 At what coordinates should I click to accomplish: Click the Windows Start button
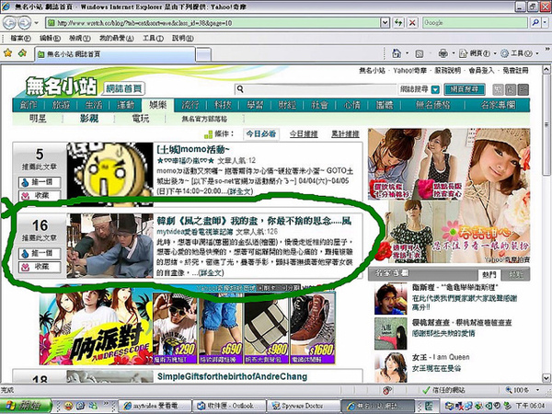point(26,405)
